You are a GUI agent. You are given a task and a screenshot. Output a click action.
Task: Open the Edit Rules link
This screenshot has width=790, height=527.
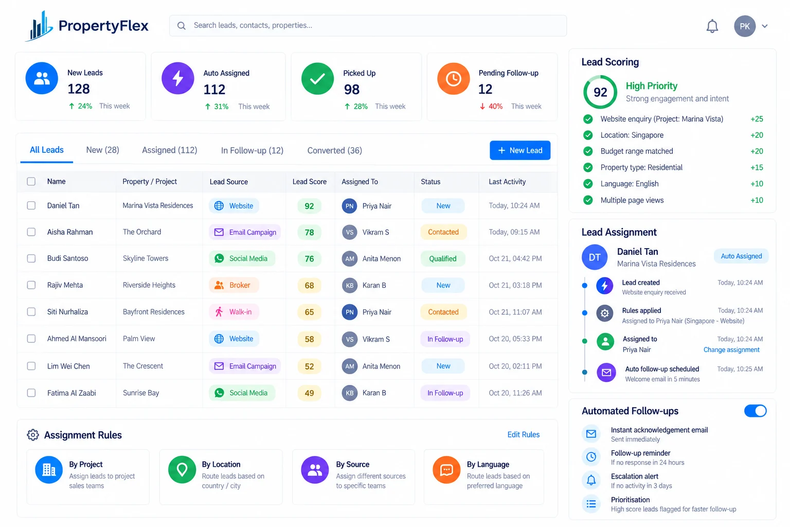(x=524, y=435)
